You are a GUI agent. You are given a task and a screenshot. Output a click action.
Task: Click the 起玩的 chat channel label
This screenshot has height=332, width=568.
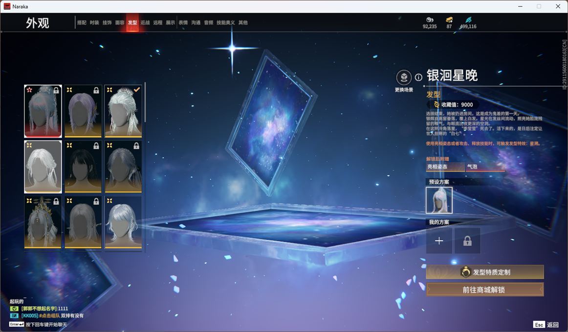(16, 301)
